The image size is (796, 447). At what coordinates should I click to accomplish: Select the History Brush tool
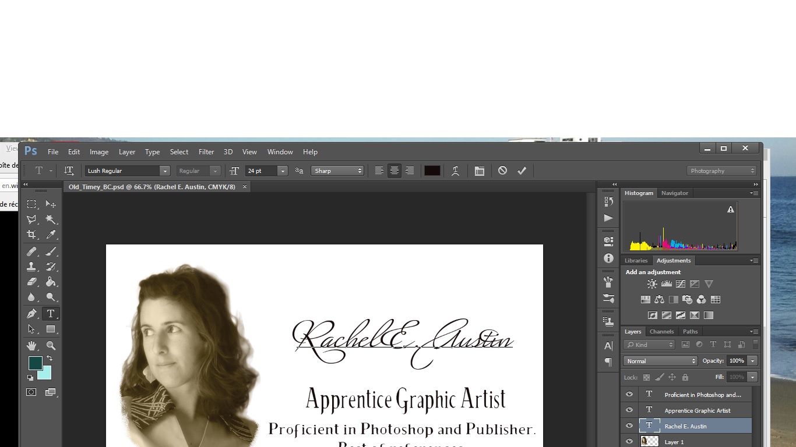coord(51,267)
